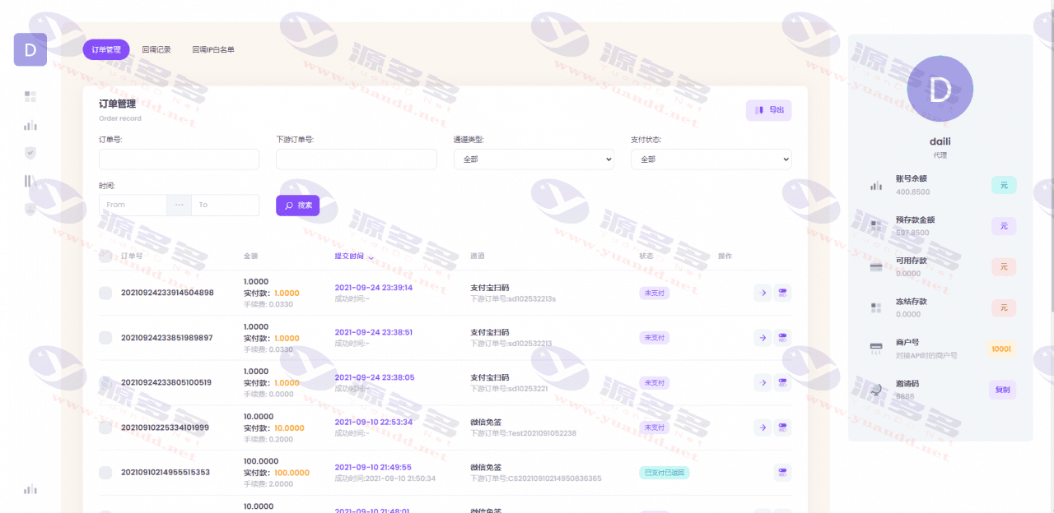Open the 支付状态 dropdown

coord(711,159)
